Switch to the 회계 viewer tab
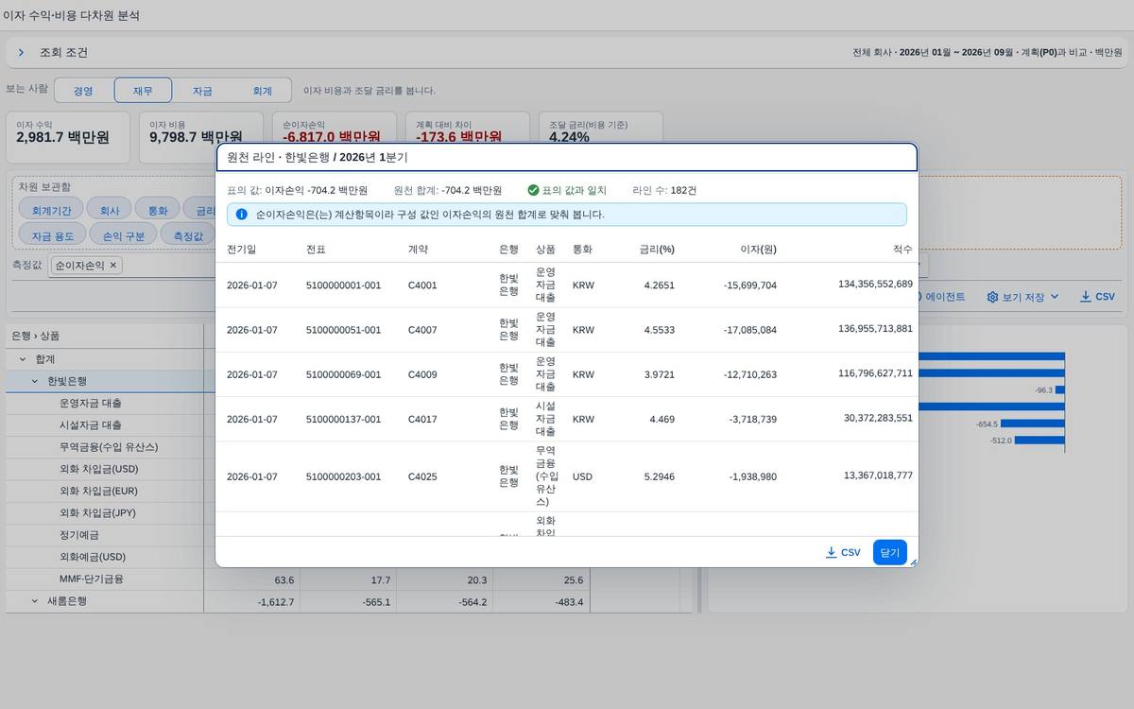The width and height of the screenshot is (1134, 709). point(262,91)
